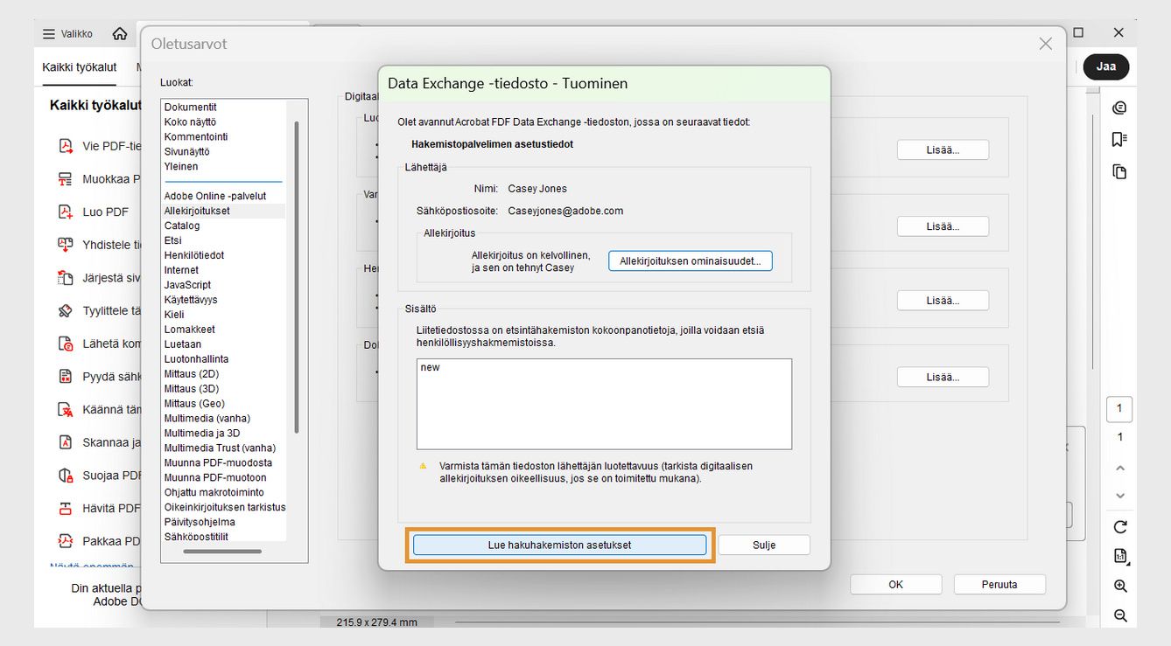Go to next page with down chevron
This screenshot has height=646, width=1171.
1119,496
